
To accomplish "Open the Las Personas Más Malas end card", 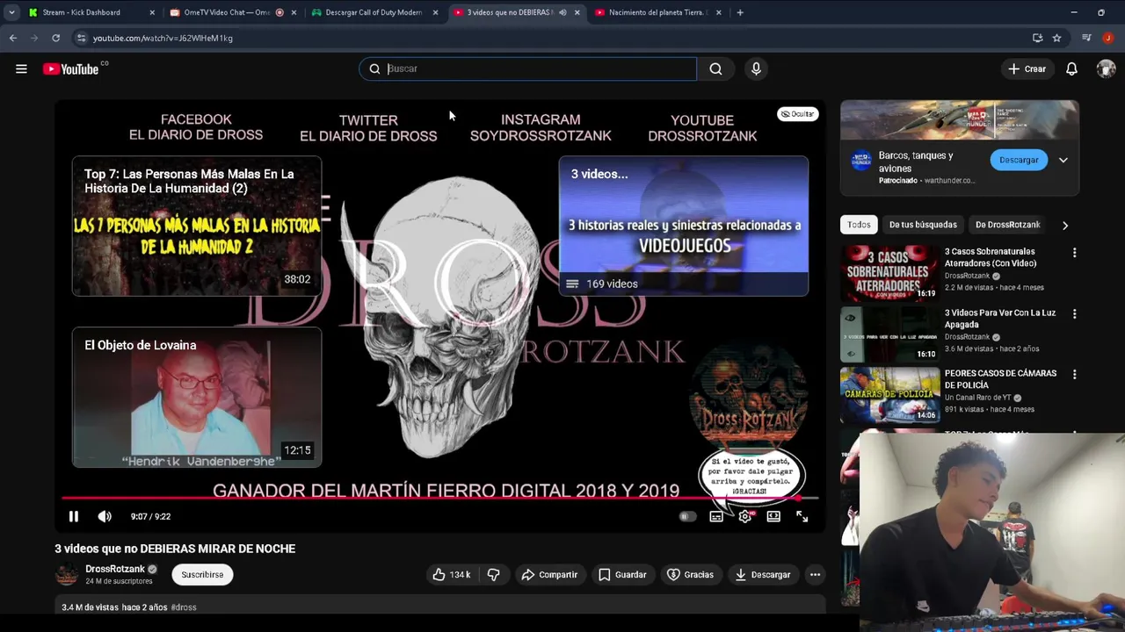I will coord(197,226).
